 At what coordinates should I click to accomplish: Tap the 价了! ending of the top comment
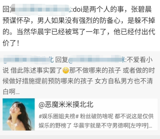pyautogui.click(x=11, y=43)
